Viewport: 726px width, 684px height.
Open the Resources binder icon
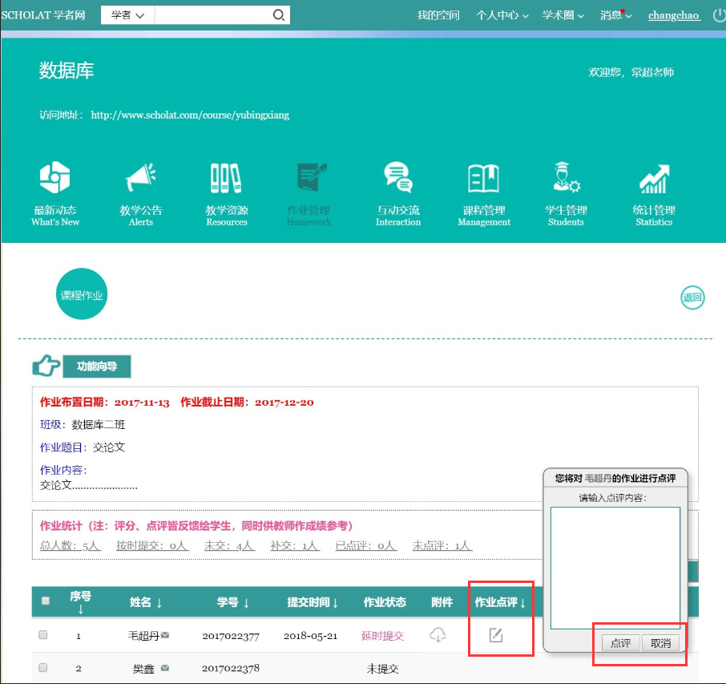click(226, 178)
